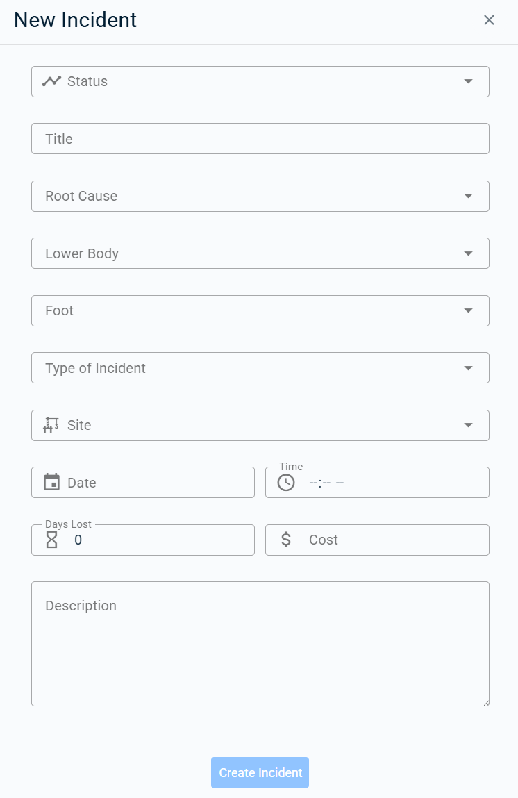The image size is (518, 798).
Task: Open the Type of Incident dropdown
Action: [x=260, y=367]
